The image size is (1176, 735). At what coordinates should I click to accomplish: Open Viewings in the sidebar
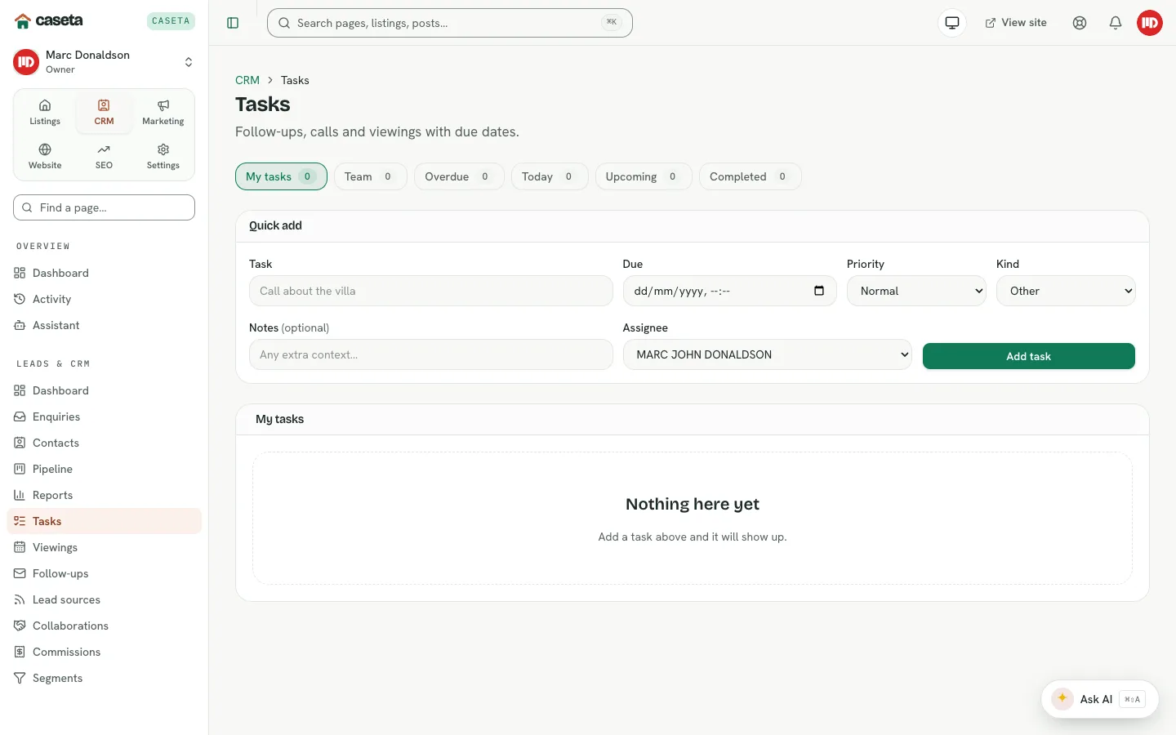coord(104,547)
